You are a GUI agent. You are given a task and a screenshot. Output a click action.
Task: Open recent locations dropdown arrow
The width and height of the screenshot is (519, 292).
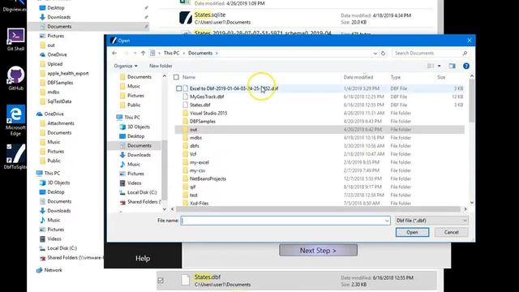pos(135,53)
